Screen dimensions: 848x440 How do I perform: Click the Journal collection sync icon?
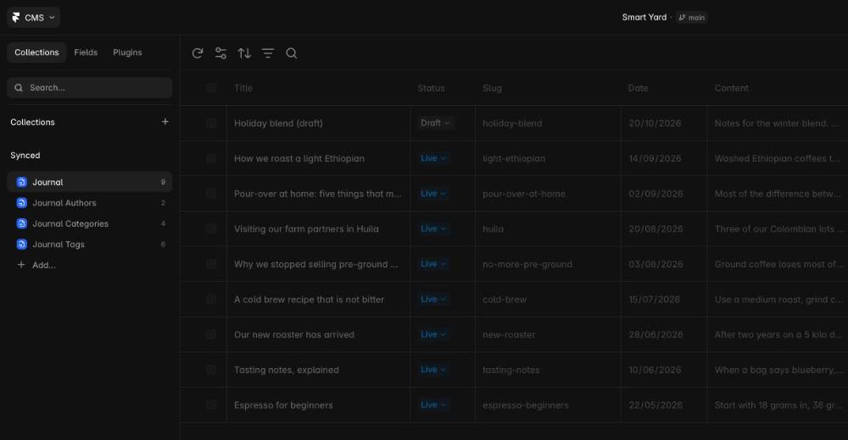pyautogui.click(x=22, y=182)
